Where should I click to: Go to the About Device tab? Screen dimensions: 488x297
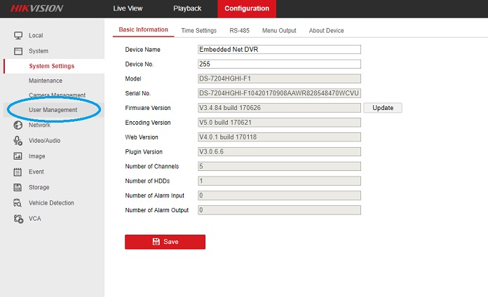point(326,31)
